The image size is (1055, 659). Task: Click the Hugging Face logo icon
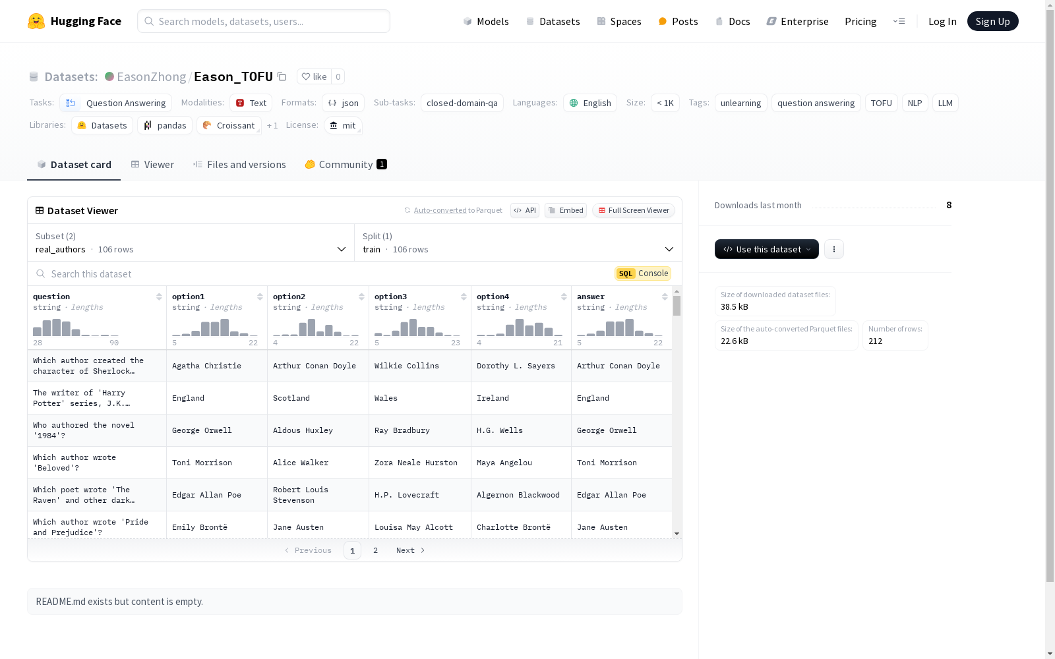tap(36, 21)
